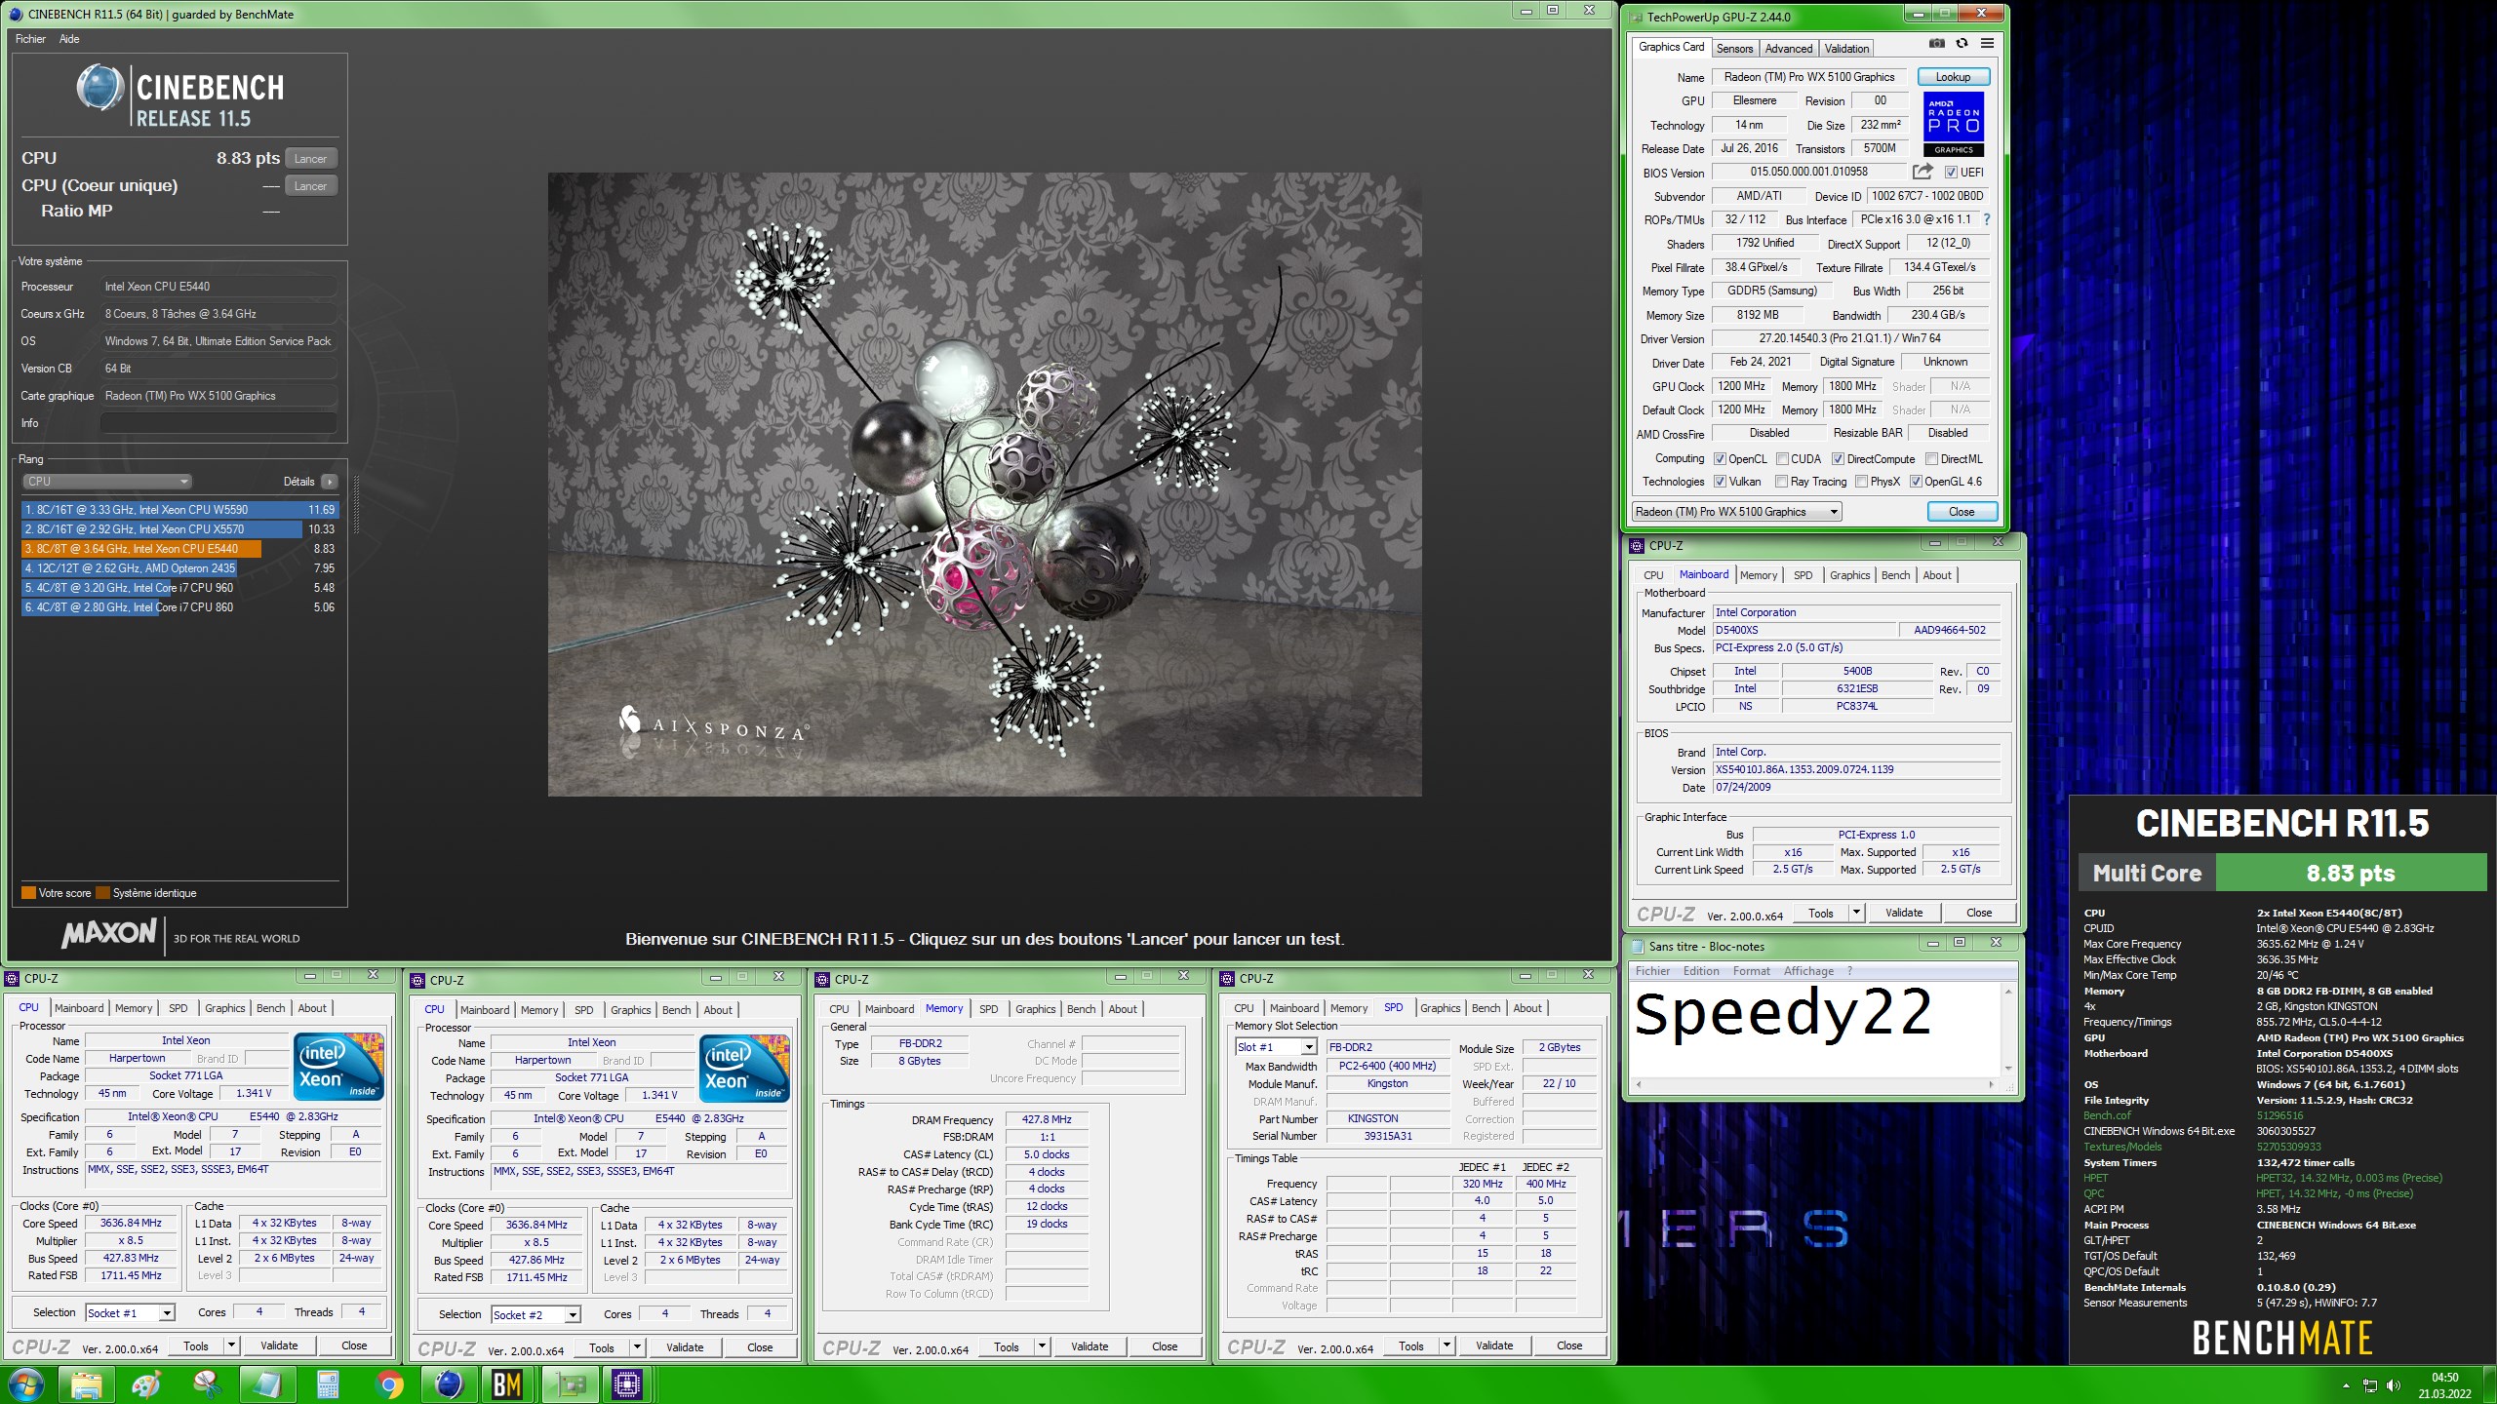This screenshot has width=2497, height=1404.
Task: Open the CPU ranking dropdown in Cinebench
Action: tap(107, 482)
